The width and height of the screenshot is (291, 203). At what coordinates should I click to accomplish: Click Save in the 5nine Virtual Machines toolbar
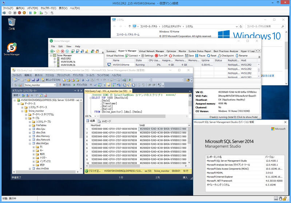click(190, 56)
